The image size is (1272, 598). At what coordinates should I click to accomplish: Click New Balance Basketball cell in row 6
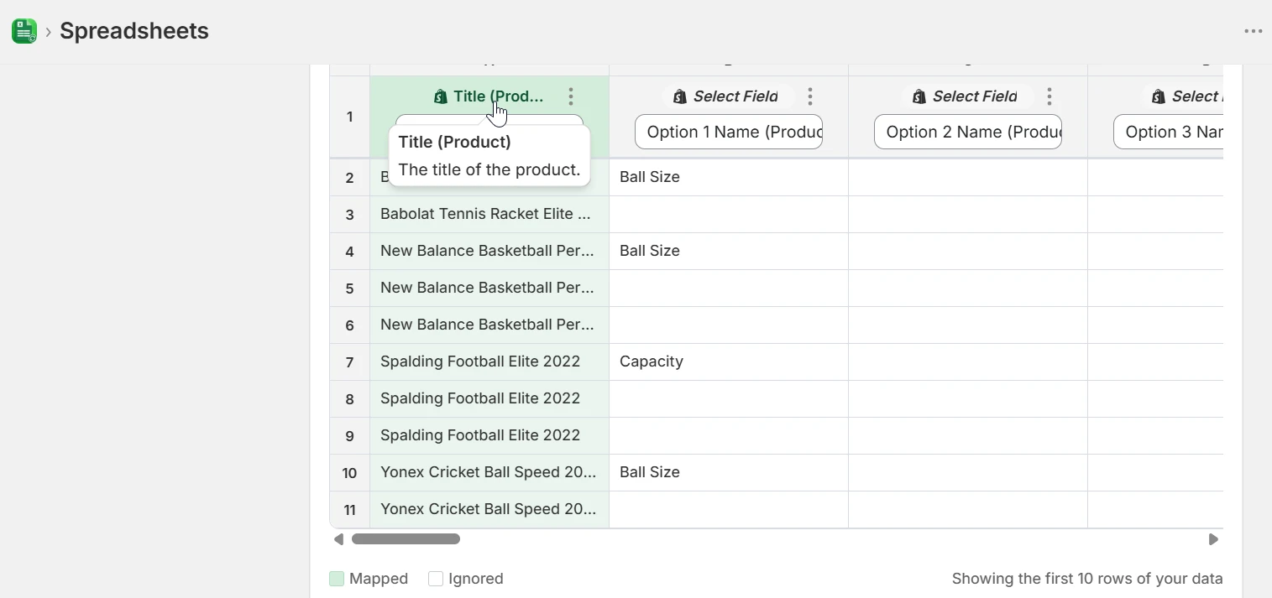pyautogui.click(x=489, y=325)
